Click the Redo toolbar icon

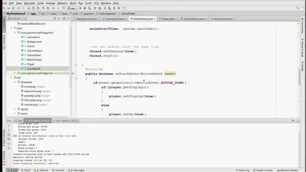click(23, 8)
